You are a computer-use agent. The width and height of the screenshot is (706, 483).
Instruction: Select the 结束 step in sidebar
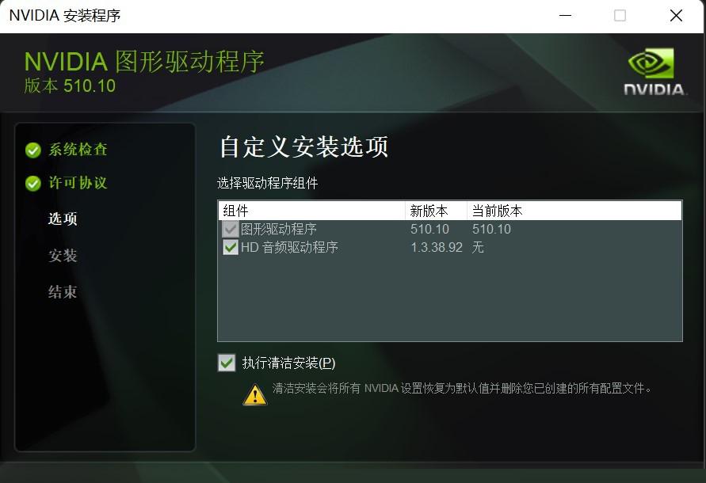tap(63, 291)
